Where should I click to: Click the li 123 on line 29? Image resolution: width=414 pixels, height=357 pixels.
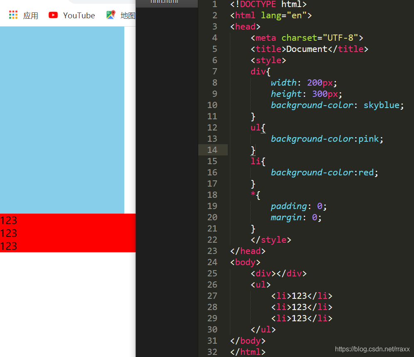pyautogui.click(x=301, y=318)
